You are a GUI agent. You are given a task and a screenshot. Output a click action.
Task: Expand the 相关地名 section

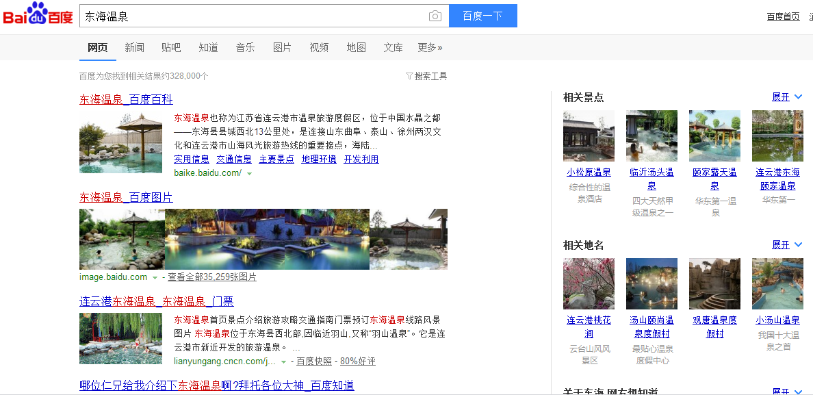[x=787, y=244]
